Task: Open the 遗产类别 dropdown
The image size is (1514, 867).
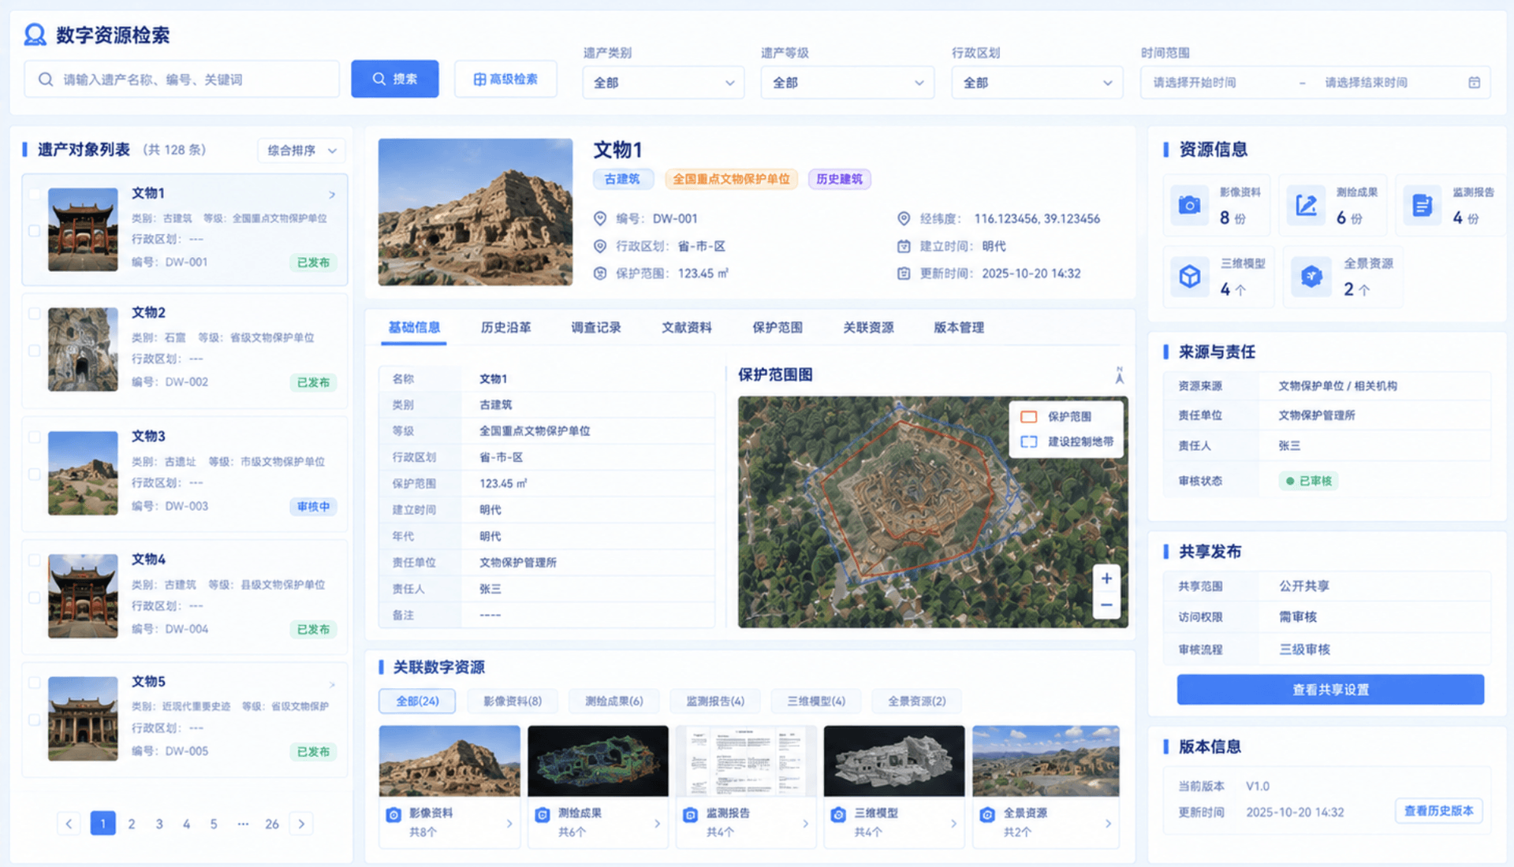Action: pyautogui.click(x=663, y=83)
